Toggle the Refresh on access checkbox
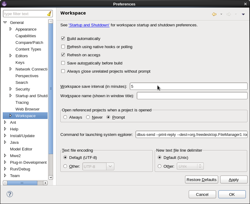The image size is (250, 204). (x=63, y=55)
